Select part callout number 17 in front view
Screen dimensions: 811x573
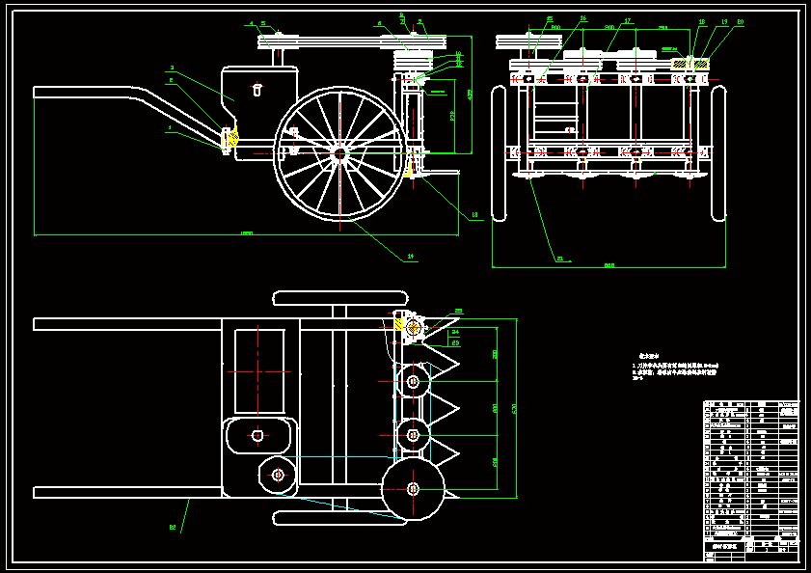pyautogui.click(x=627, y=20)
